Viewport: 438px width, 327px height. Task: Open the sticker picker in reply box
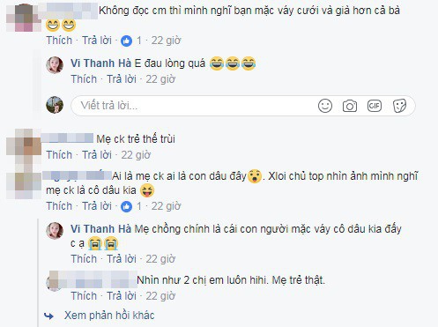click(x=399, y=106)
